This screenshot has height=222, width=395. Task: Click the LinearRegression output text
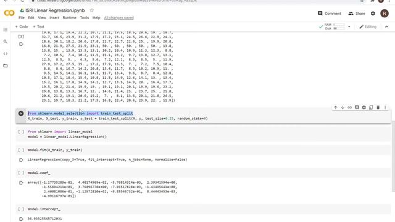(x=107, y=160)
